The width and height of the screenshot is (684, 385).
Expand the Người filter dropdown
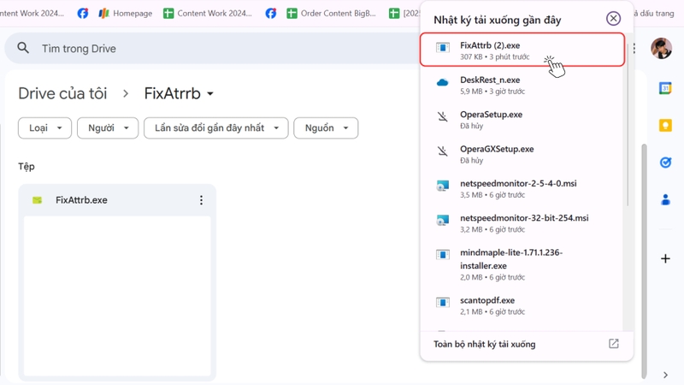point(108,127)
